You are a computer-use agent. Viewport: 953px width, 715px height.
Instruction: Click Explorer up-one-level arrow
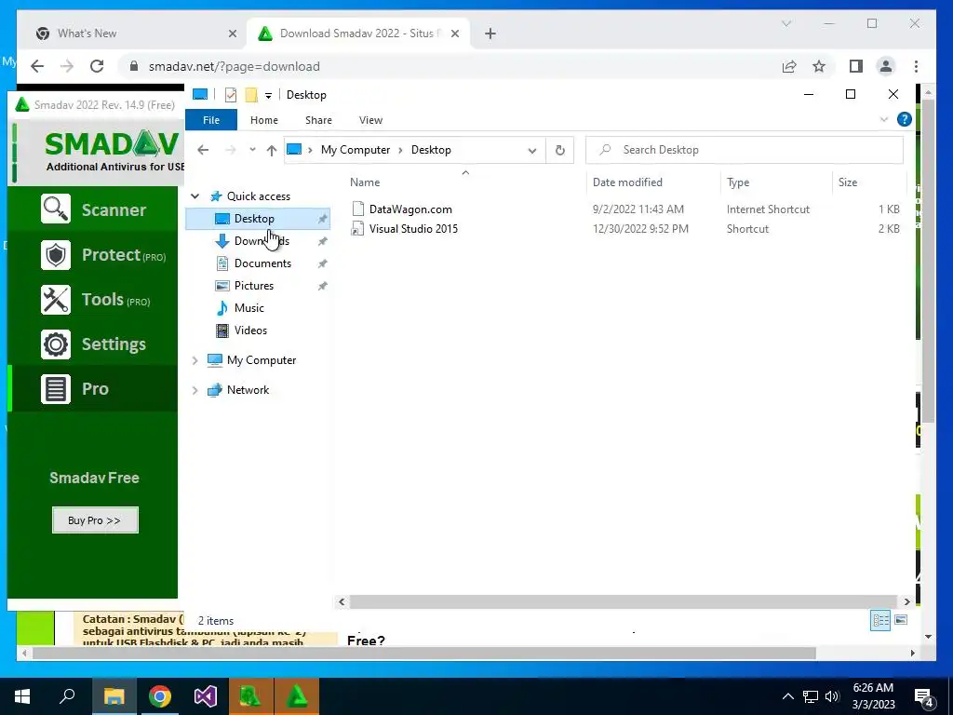tap(271, 150)
